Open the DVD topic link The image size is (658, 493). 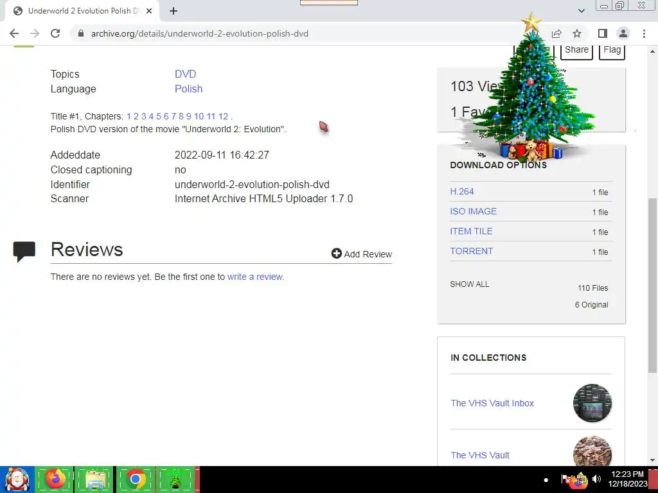click(185, 74)
